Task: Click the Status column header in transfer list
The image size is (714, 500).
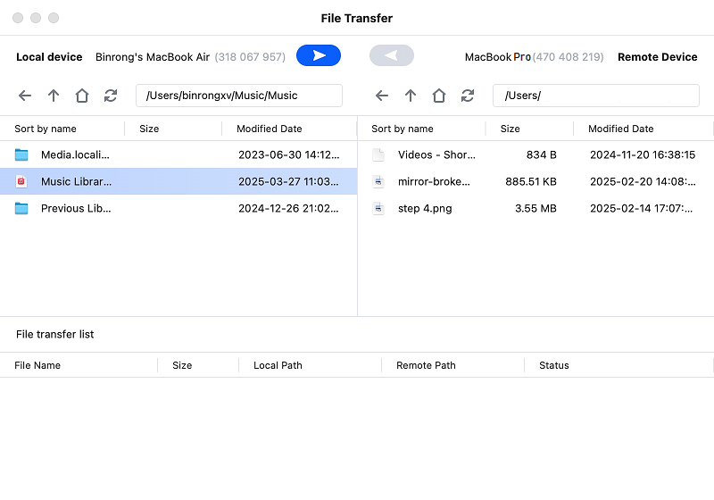Action: (x=553, y=365)
